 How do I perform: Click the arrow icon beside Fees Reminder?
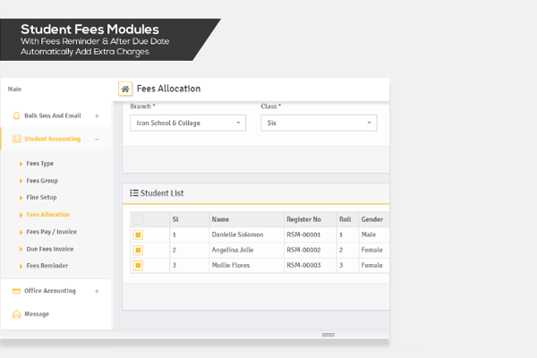[x=21, y=266]
